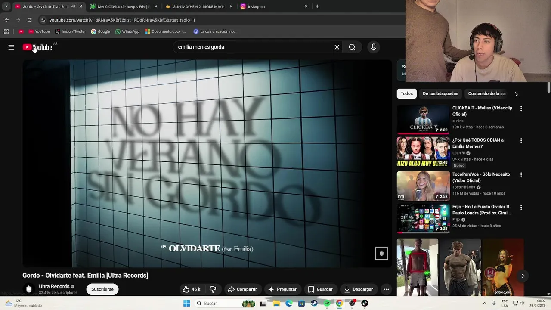The height and width of the screenshot is (310, 551).
Task: Open CLICKBAIT - Melian video thumbnail
Action: (x=423, y=120)
